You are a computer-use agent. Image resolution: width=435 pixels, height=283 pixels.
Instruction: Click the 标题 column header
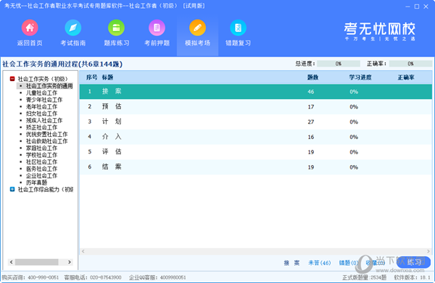click(107, 77)
